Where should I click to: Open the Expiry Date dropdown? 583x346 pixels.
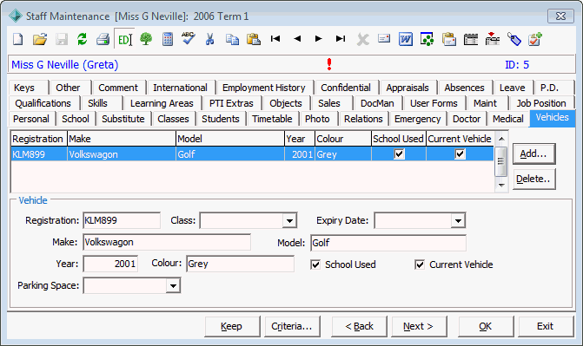458,221
